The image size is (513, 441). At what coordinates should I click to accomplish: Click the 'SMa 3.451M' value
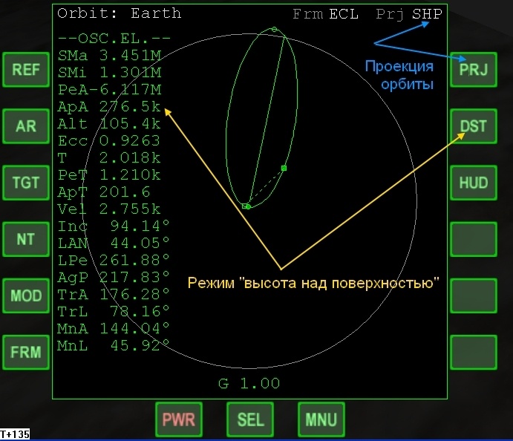point(110,56)
